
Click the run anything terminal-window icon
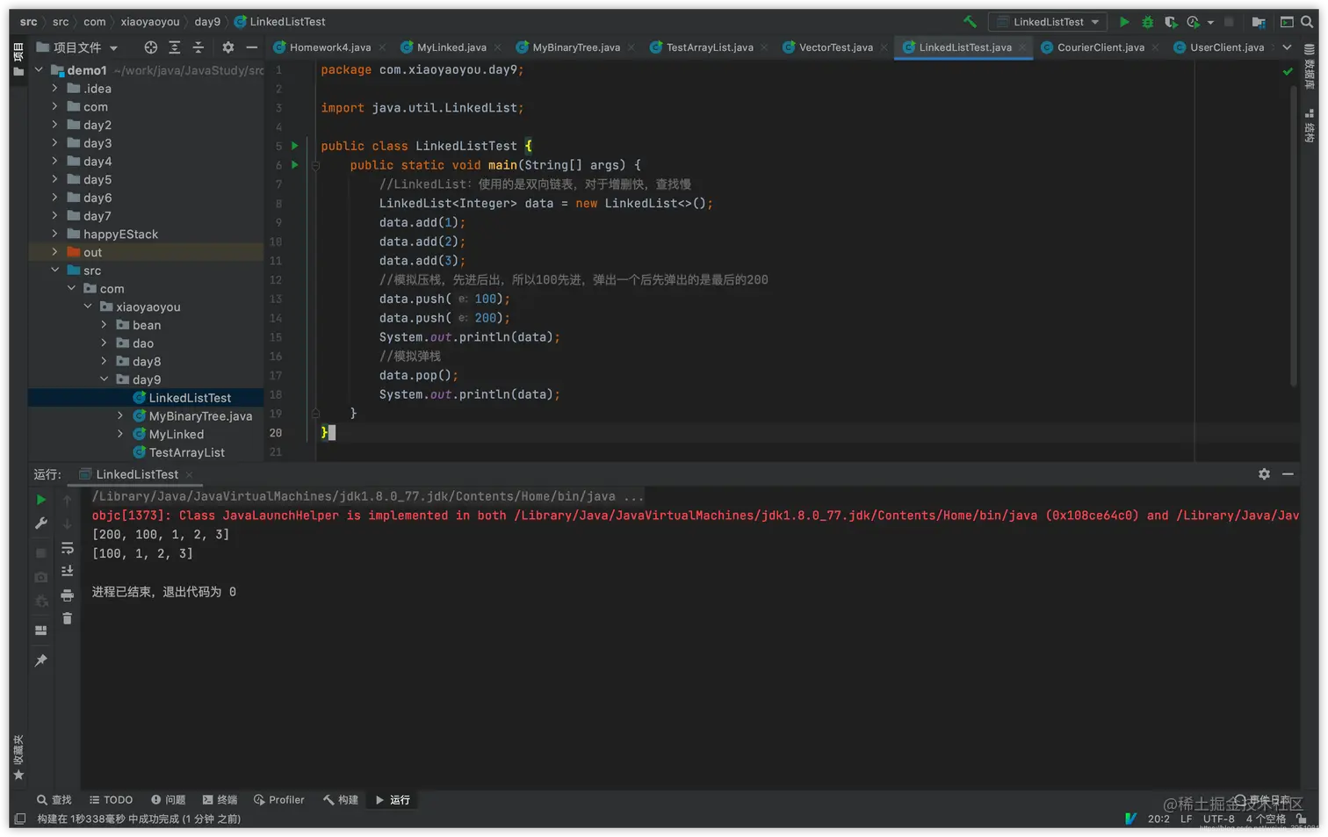1287,22
